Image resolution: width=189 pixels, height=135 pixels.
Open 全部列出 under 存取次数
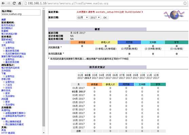point(10,82)
